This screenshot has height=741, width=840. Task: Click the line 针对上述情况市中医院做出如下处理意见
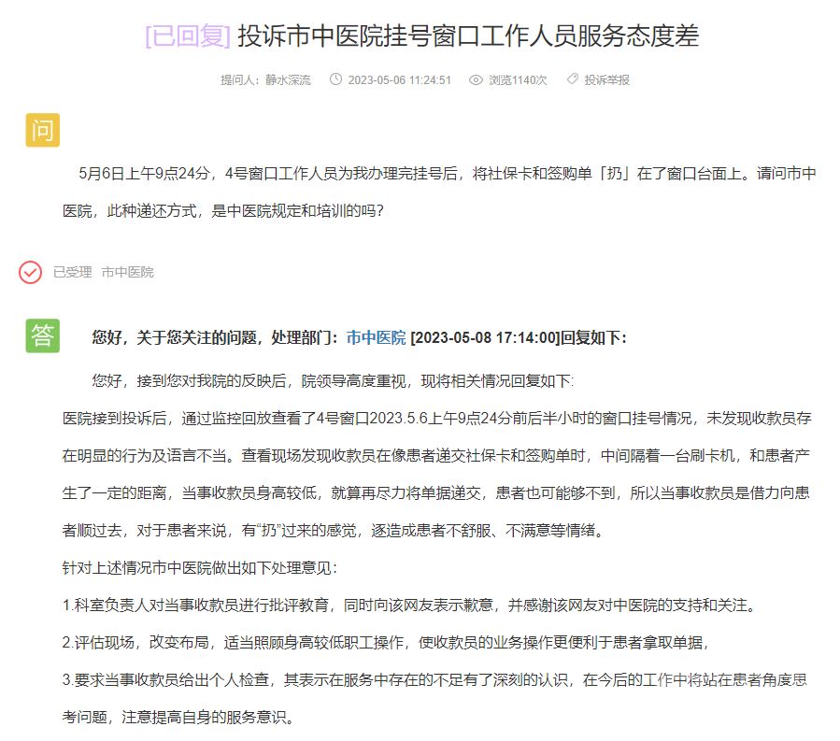tap(200, 568)
